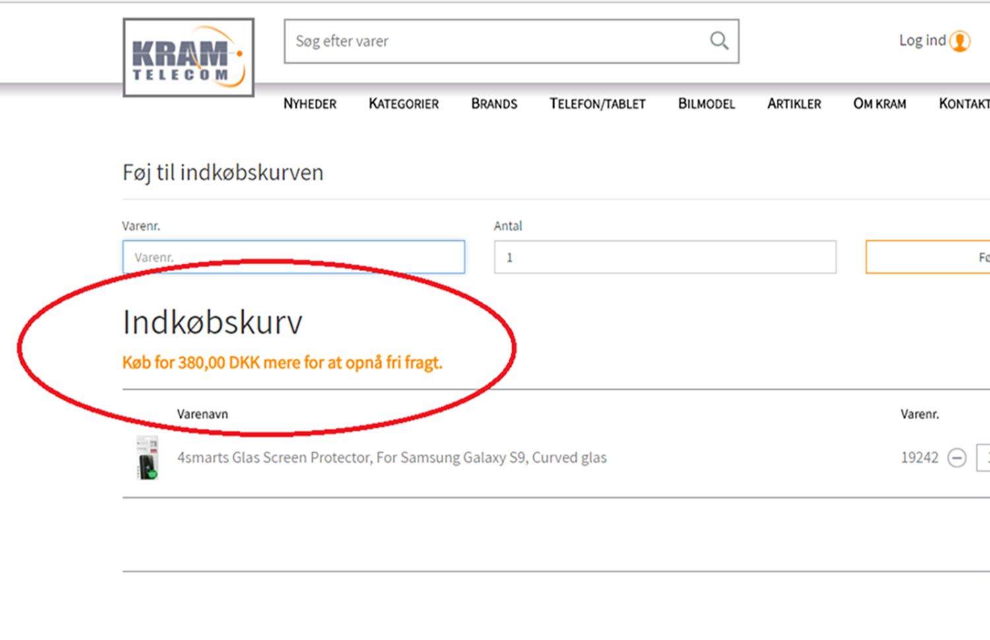Open the screen protector product thumbnail

147,457
